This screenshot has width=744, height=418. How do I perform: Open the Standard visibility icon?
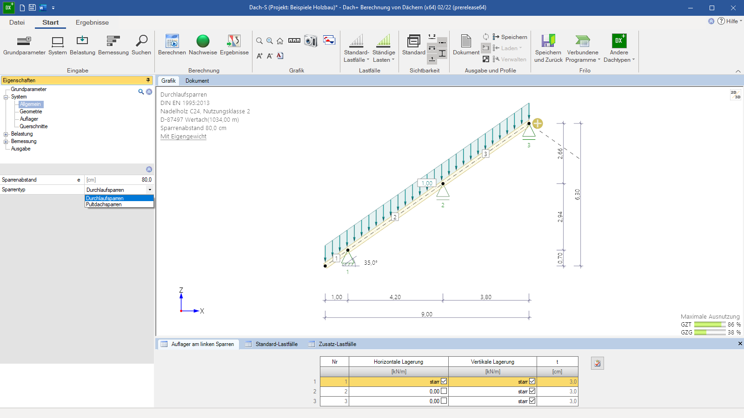(413, 41)
